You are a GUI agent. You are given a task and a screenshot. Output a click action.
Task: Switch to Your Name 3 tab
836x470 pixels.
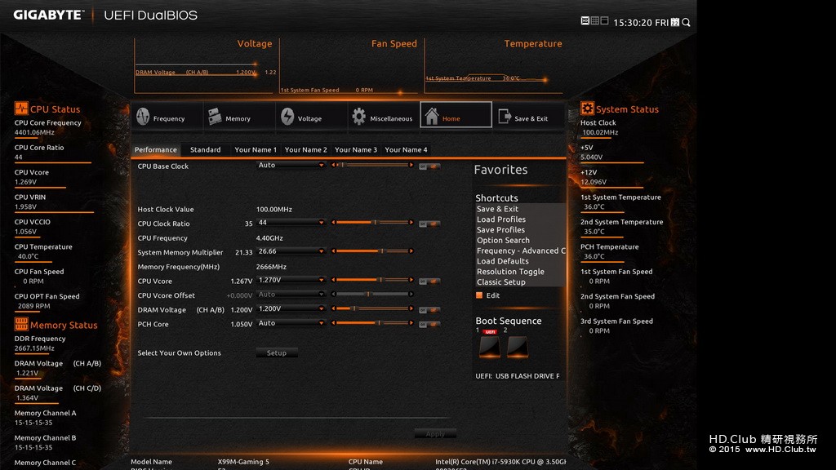356,150
